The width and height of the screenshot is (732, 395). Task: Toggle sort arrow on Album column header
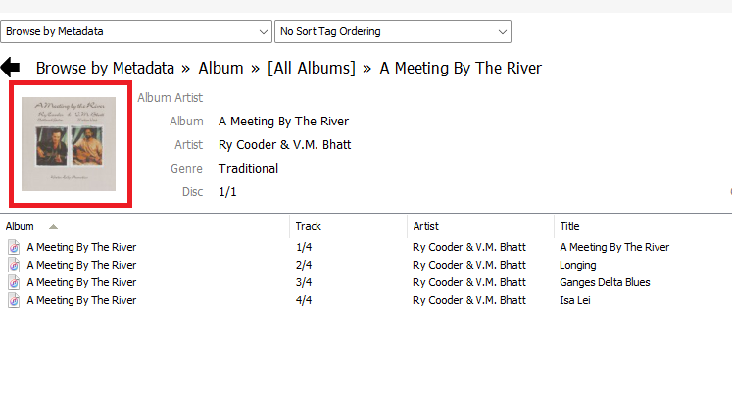[x=53, y=226]
